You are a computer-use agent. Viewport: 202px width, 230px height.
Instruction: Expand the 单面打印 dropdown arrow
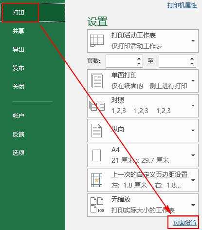click(193, 81)
